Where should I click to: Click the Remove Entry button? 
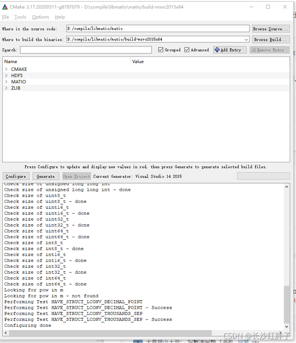pos(270,50)
